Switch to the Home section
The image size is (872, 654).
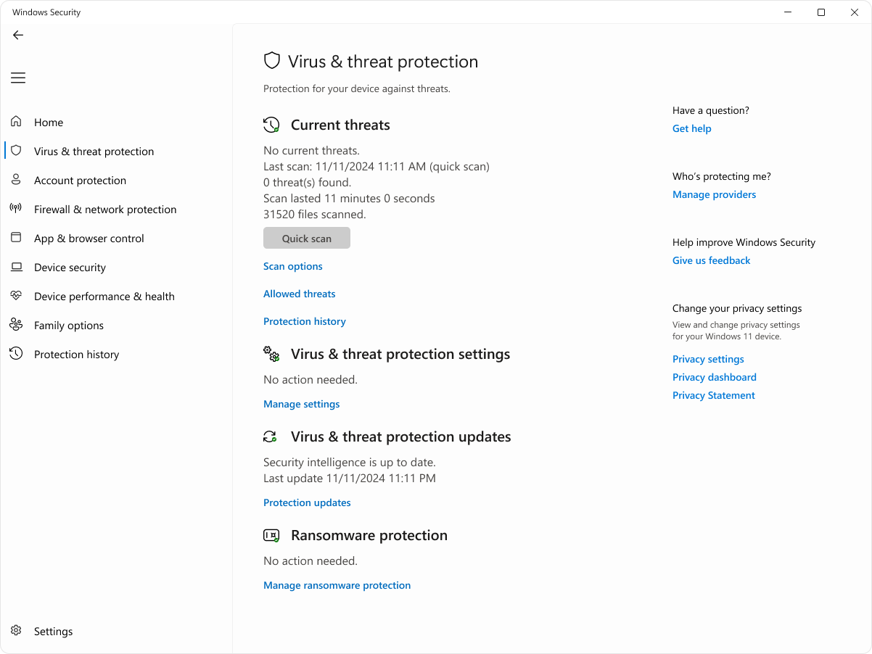pos(48,122)
